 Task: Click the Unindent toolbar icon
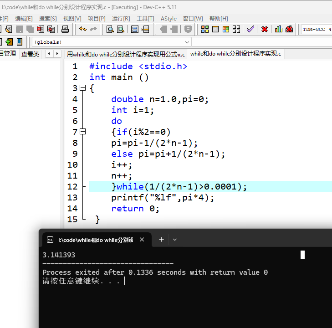[x=174, y=29]
